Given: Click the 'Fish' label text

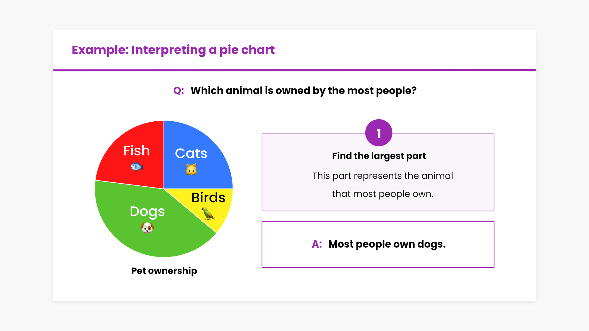Looking at the screenshot, I should coord(137,151).
